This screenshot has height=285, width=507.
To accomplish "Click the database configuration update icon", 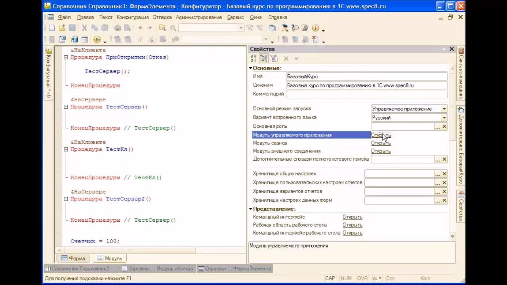I will 74,40.
